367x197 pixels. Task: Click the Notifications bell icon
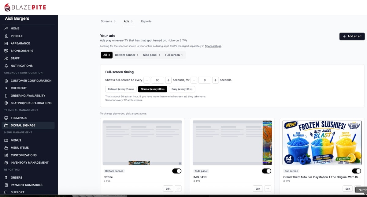coord(6,66)
